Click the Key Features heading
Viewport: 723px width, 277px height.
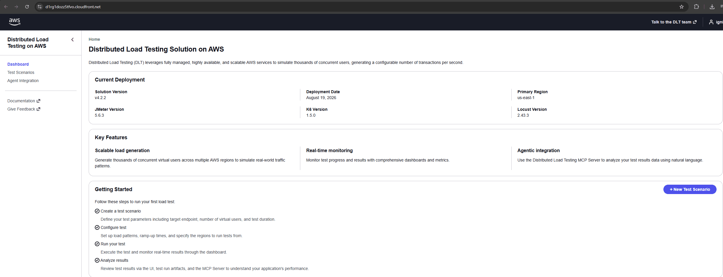(111, 137)
